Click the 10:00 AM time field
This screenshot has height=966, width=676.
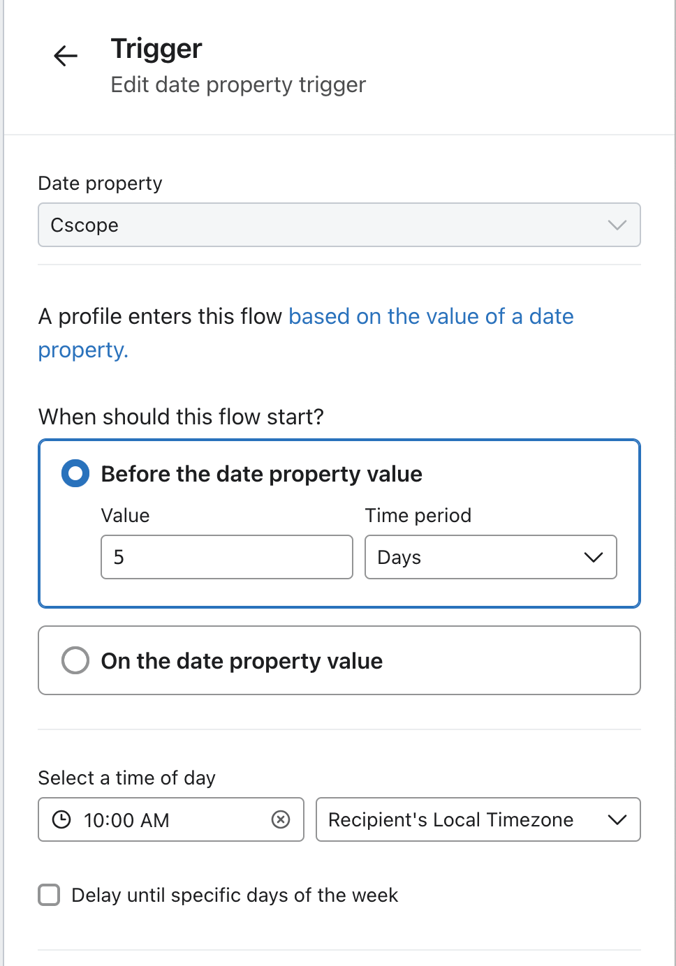click(x=171, y=819)
